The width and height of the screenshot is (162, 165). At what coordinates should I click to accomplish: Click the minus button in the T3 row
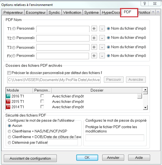tap(102, 47)
